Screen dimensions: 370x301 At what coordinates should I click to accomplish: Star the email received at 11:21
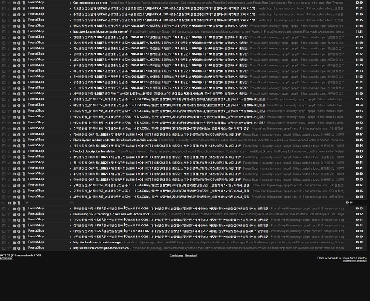(9, 8)
